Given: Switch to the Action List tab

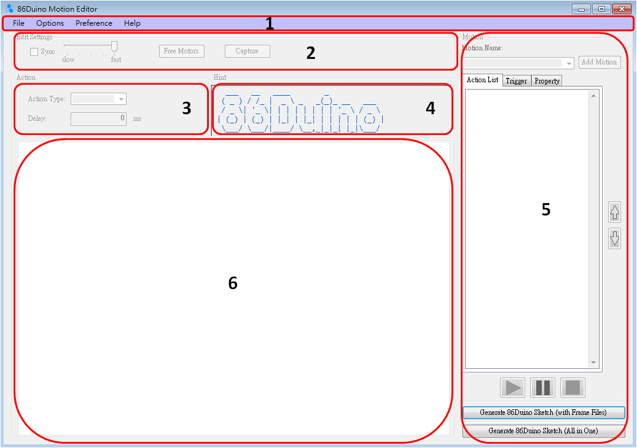Looking at the screenshot, I should click(x=483, y=80).
